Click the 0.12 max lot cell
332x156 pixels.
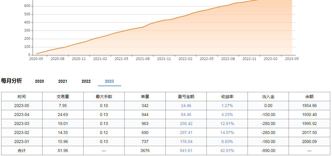pyautogui.click(x=104, y=133)
